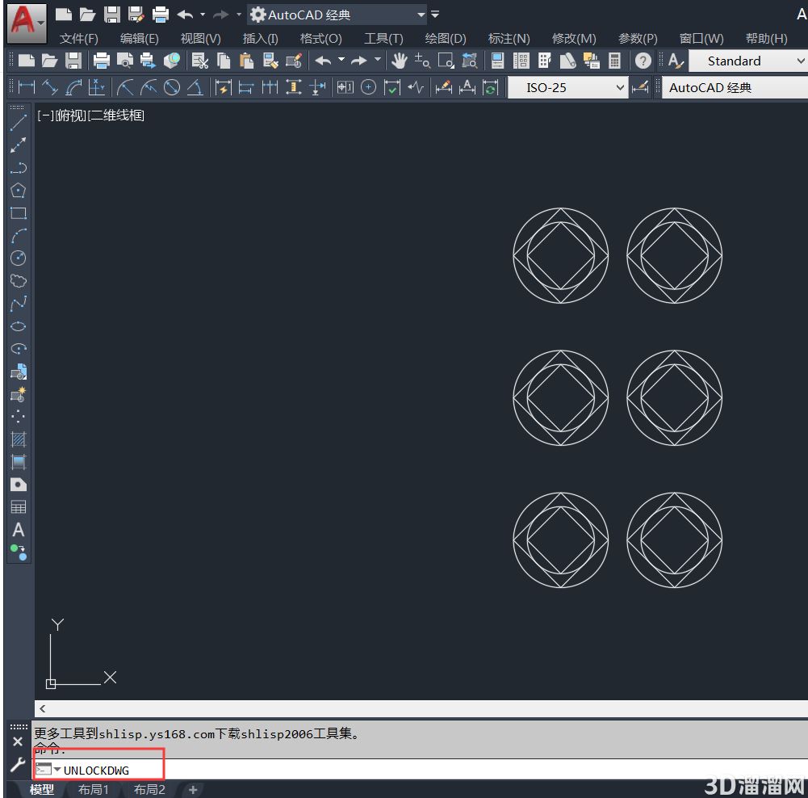808x798 pixels.
Task: Select the Multiline Text A tool
Action: 19,530
